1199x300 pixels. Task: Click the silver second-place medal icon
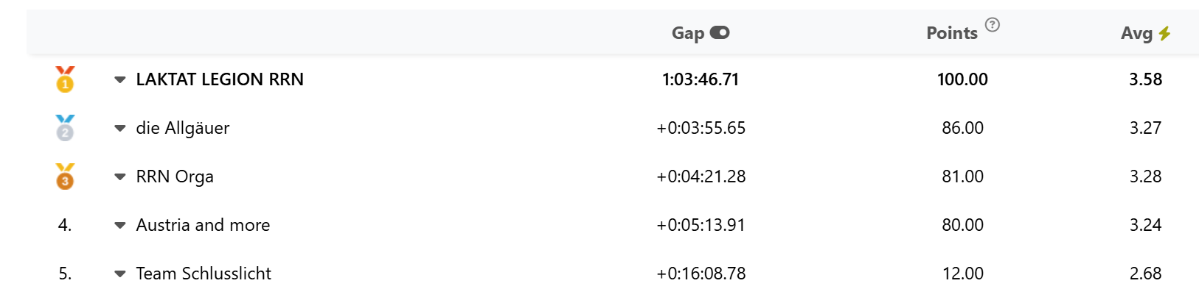pyautogui.click(x=65, y=128)
